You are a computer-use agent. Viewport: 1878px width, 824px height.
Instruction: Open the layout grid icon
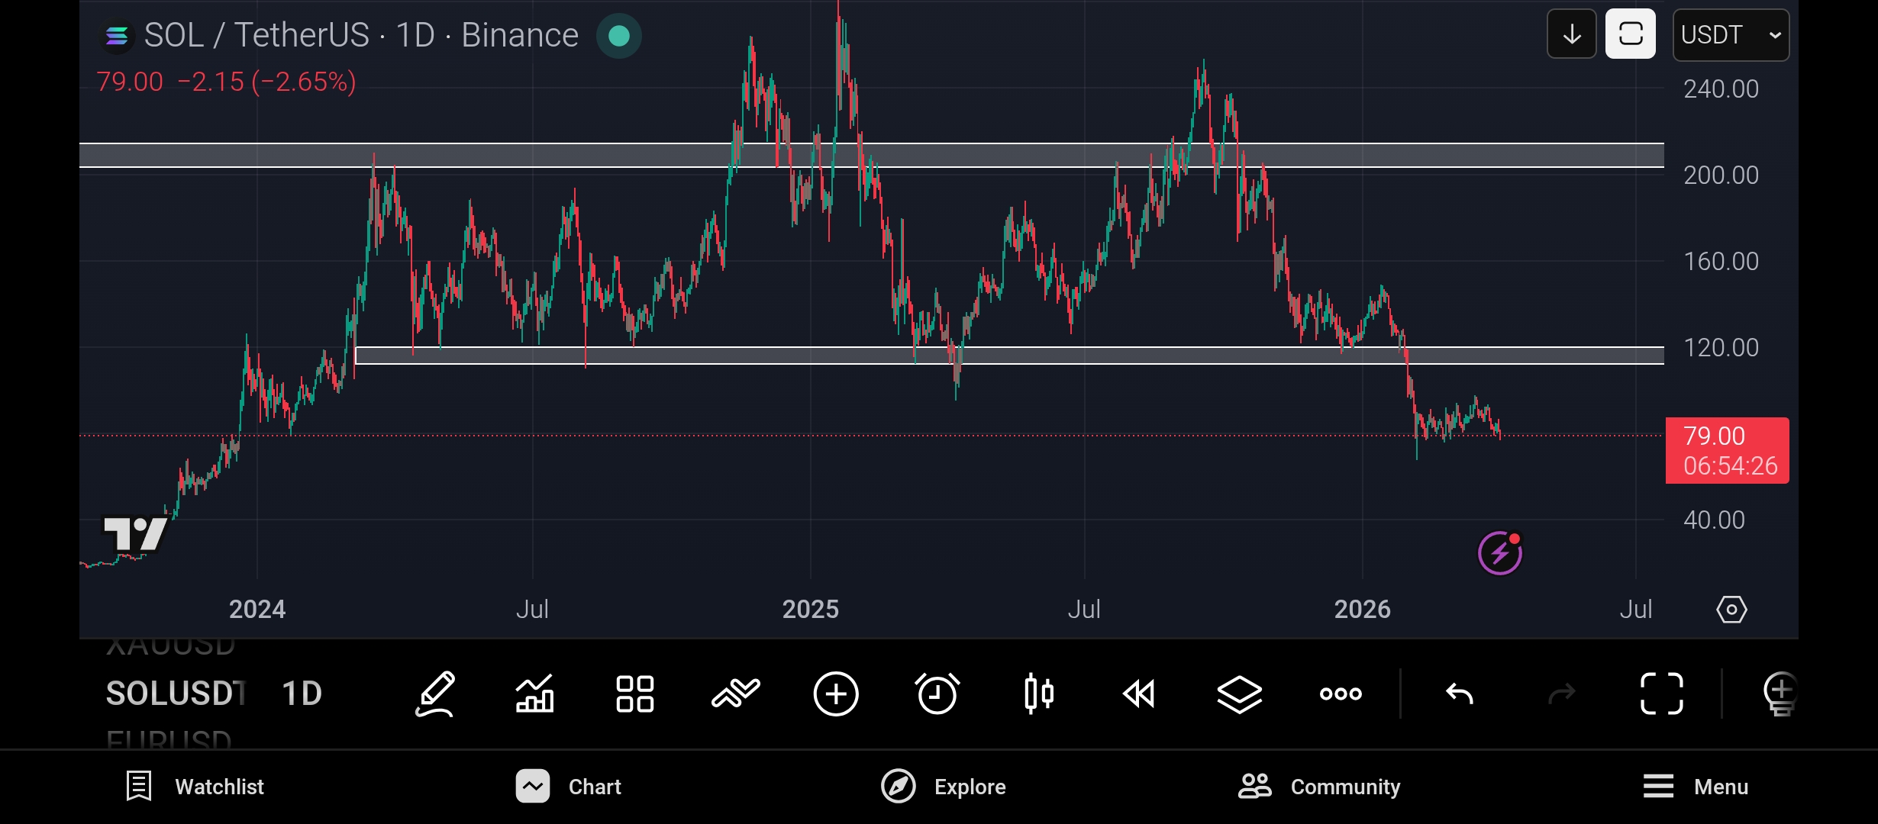point(635,694)
